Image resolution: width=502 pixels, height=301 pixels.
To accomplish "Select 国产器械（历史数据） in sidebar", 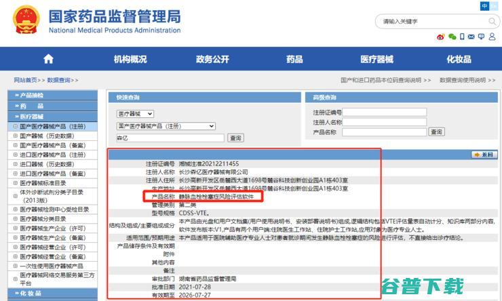I will 47,136.
